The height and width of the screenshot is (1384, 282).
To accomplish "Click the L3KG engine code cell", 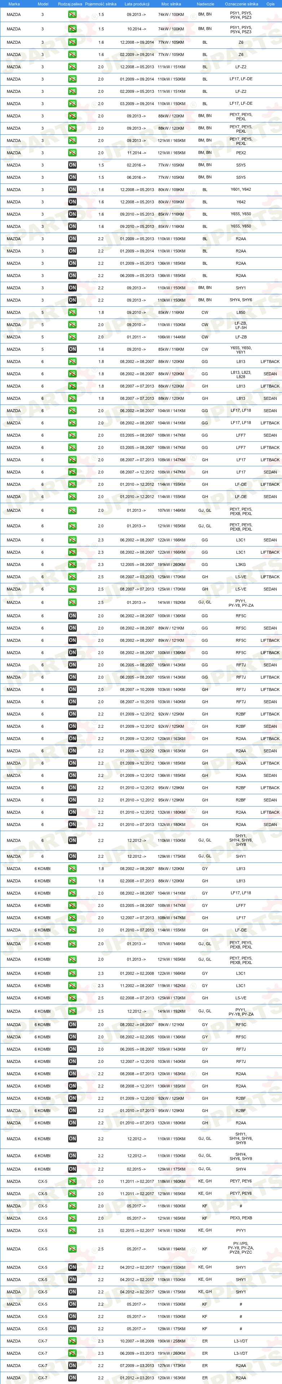I will coord(241,565).
